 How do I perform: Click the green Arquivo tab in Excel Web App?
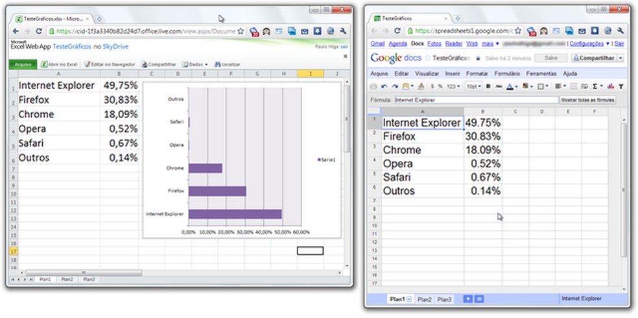[x=23, y=64]
